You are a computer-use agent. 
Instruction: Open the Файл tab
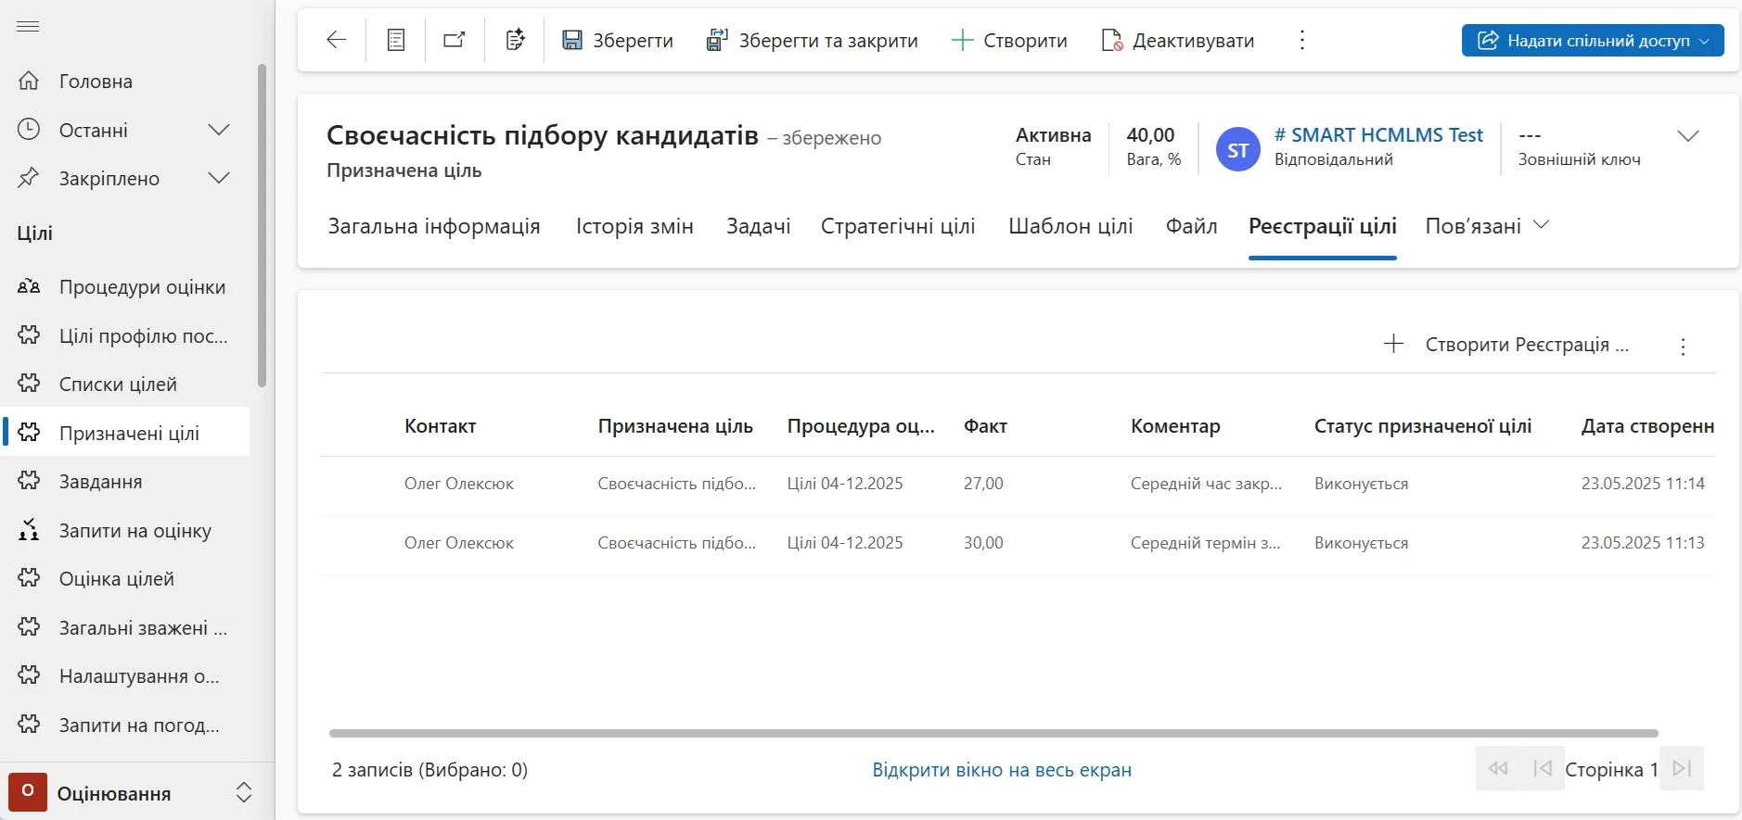pyautogui.click(x=1191, y=226)
